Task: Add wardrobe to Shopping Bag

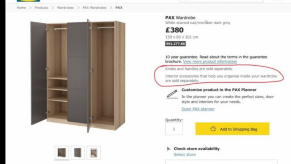Action: tap(232, 129)
